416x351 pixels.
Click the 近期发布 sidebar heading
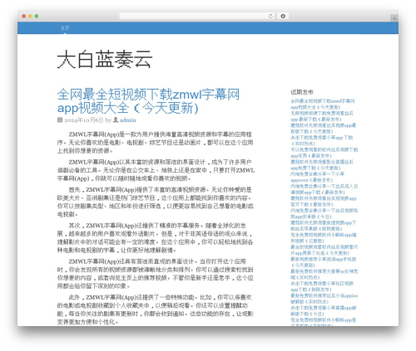click(302, 92)
